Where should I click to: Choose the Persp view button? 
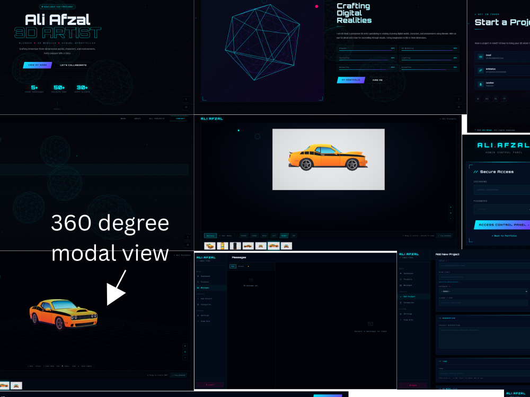click(x=244, y=236)
